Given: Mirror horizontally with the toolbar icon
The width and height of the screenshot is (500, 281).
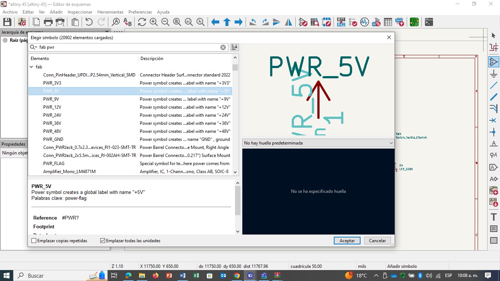Looking at the screenshot, I should pos(288,22).
